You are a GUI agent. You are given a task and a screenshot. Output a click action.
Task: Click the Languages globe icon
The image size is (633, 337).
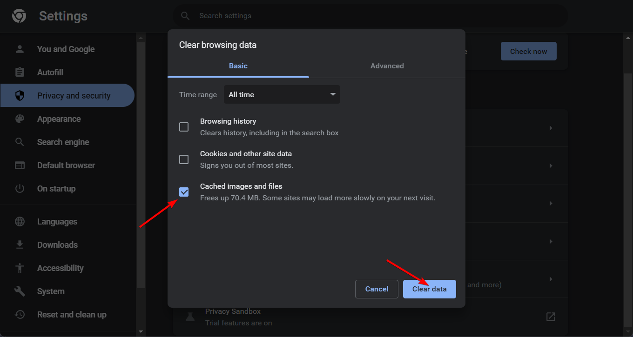tap(20, 222)
